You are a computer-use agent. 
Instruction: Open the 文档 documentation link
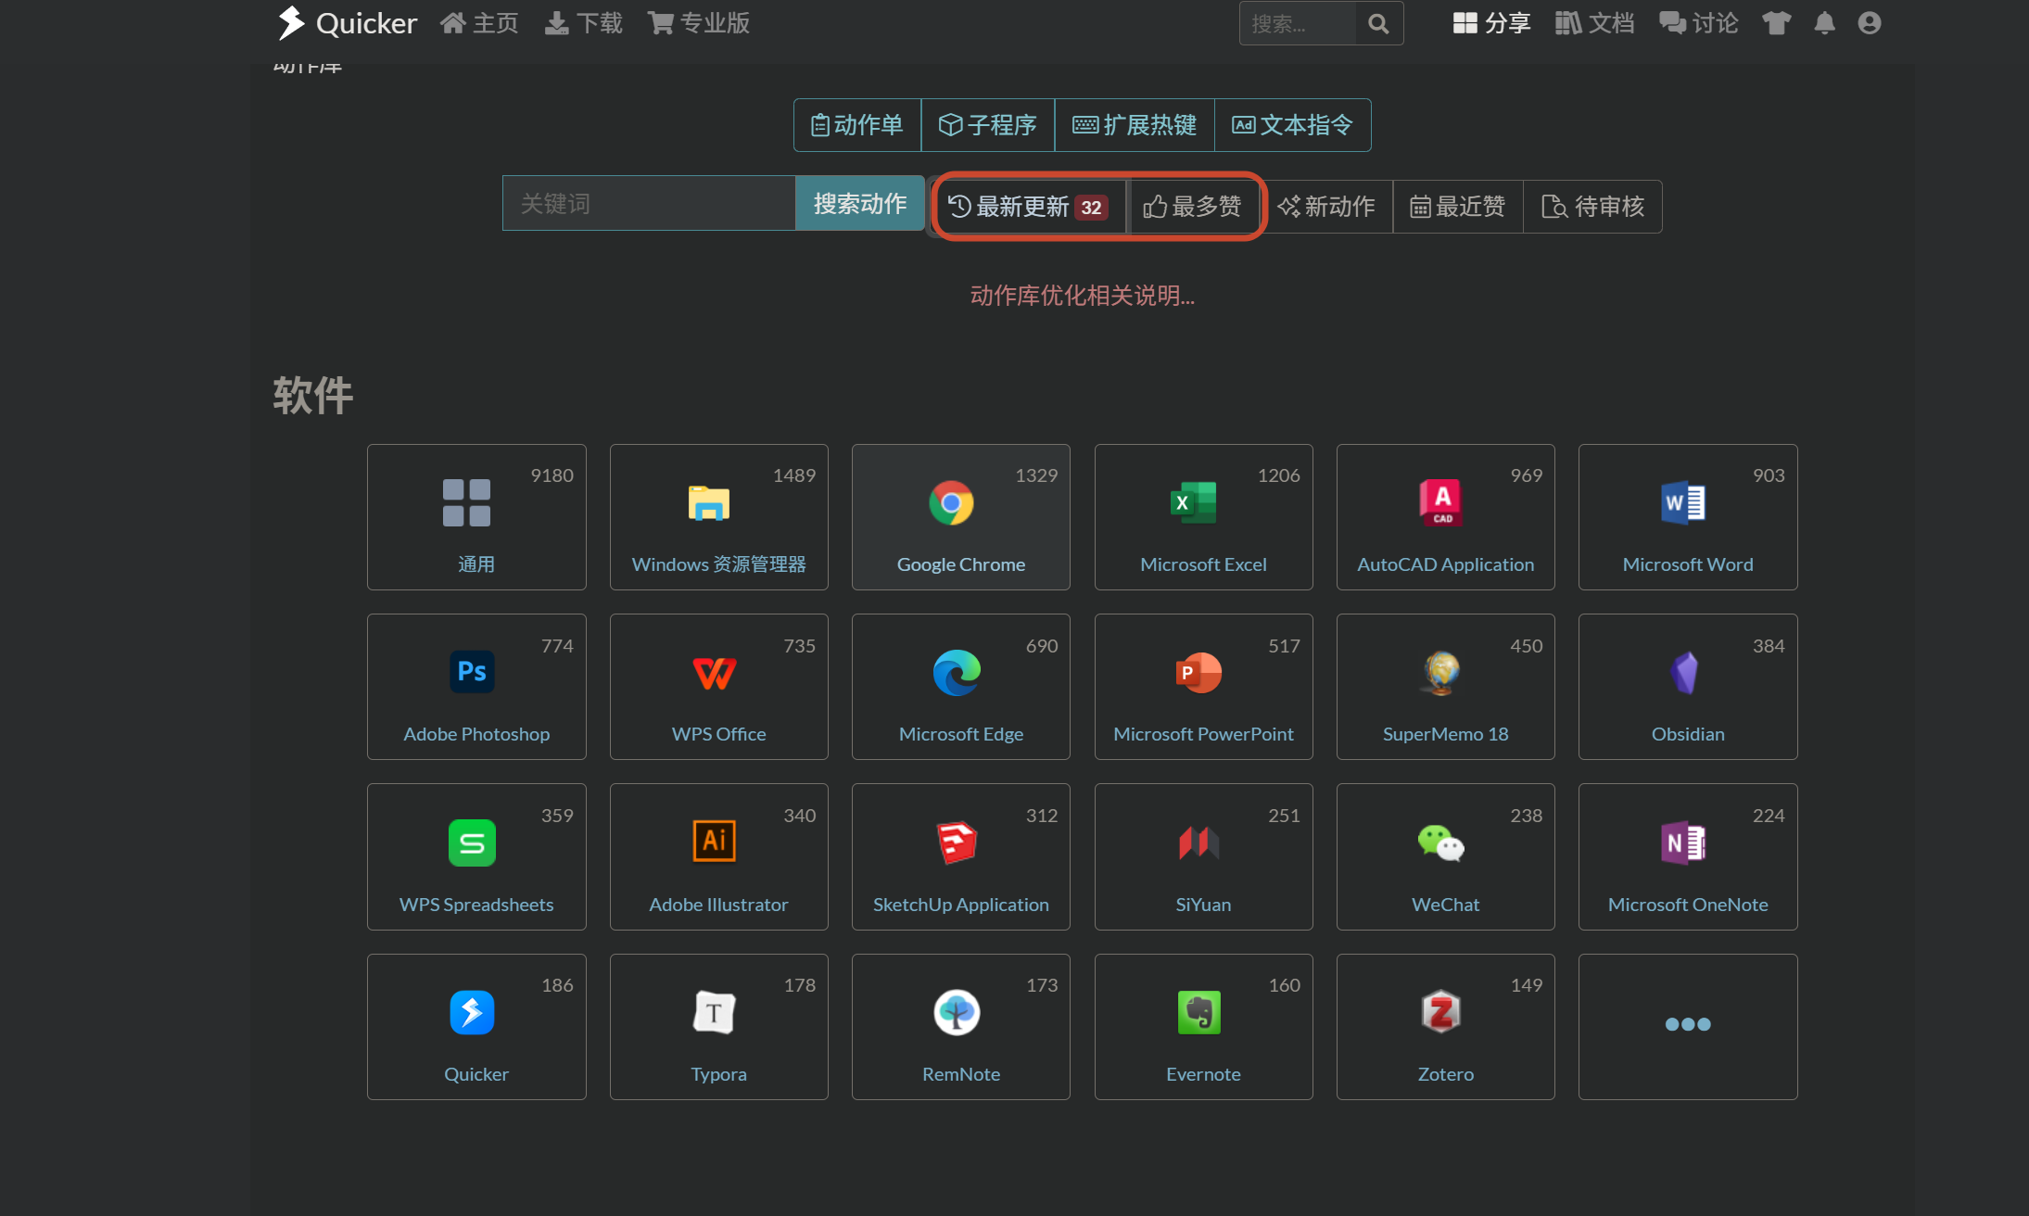(1594, 23)
